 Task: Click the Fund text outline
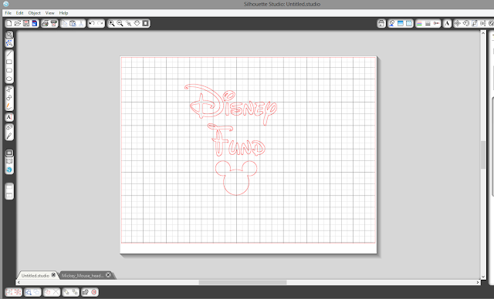(x=236, y=140)
